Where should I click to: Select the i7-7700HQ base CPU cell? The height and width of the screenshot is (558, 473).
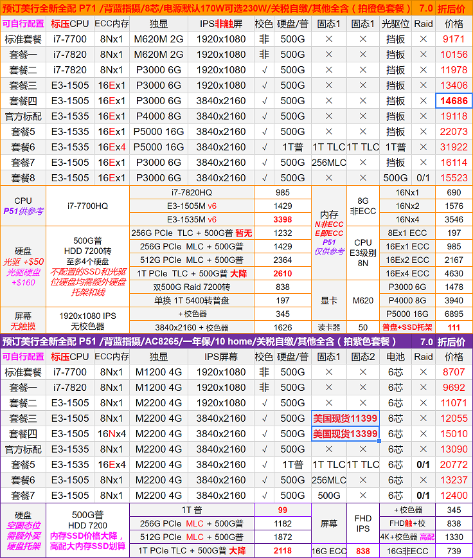tap(87, 206)
